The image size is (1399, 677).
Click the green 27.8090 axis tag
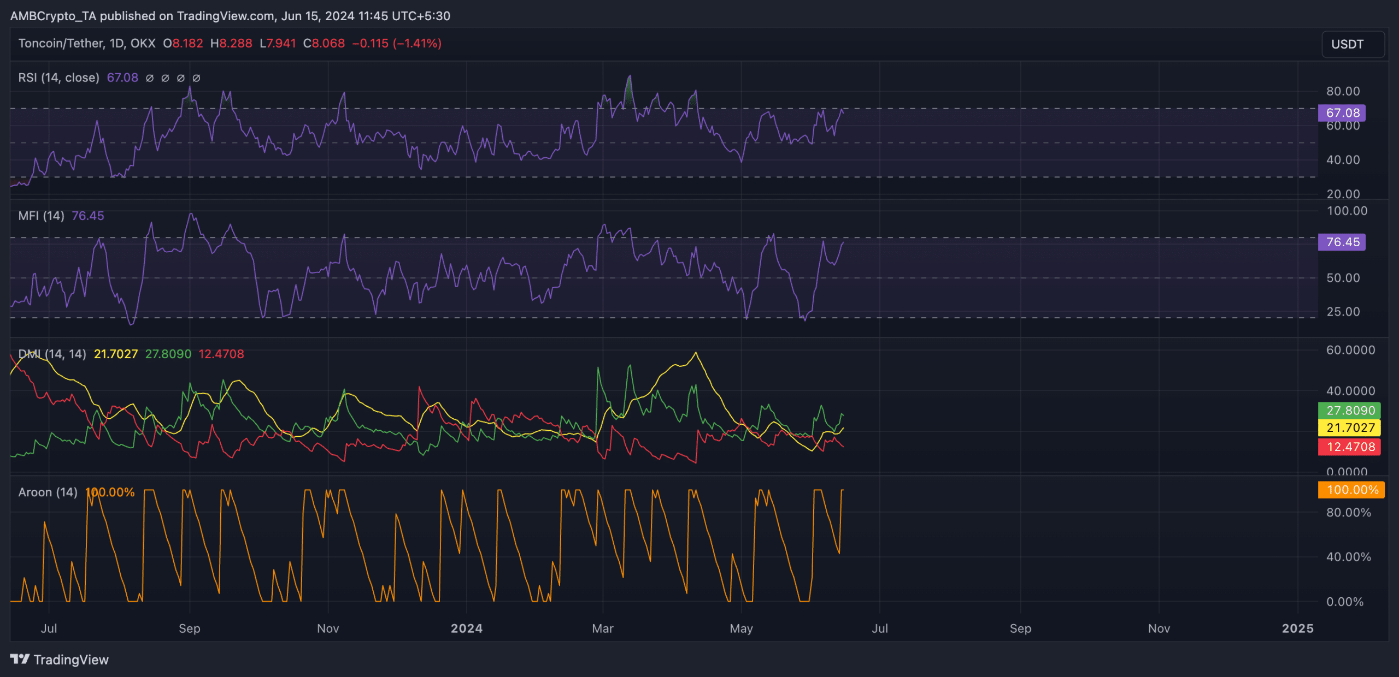tap(1349, 411)
